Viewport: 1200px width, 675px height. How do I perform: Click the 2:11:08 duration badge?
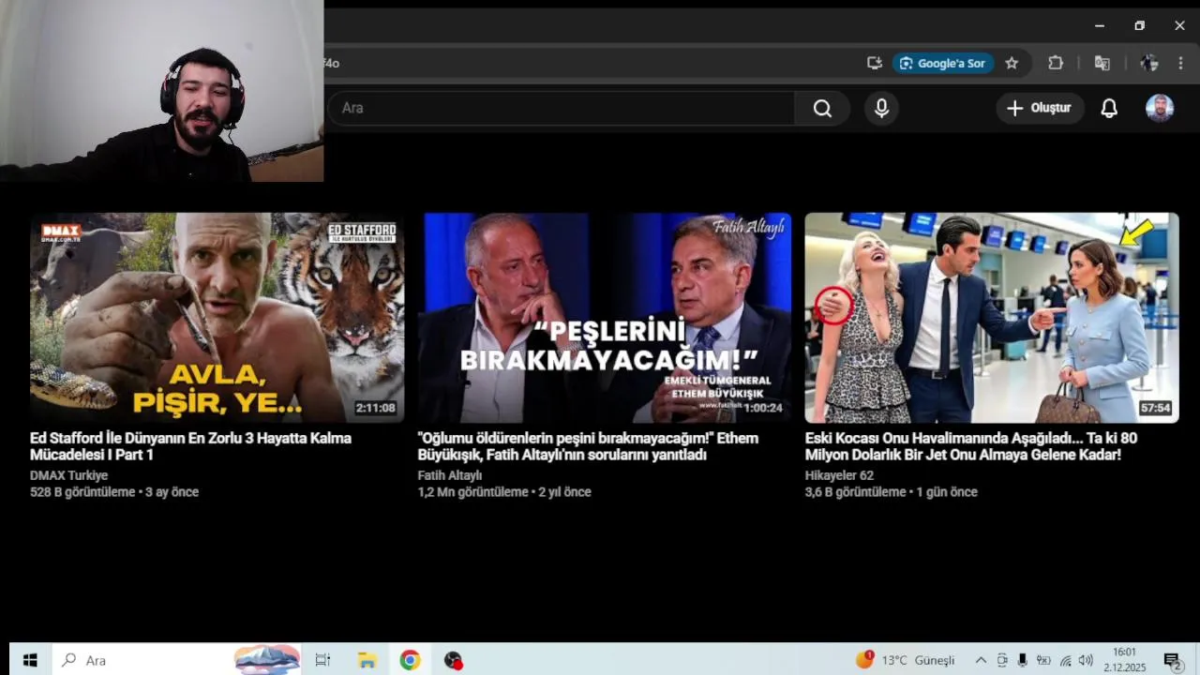pos(375,409)
